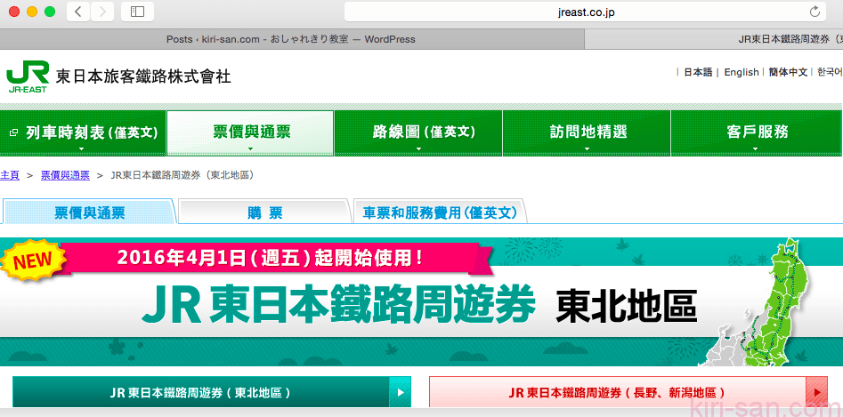The image size is (843, 417).
Task: Click the jreast.co.jp address bar
Action: [x=585, y=12]
